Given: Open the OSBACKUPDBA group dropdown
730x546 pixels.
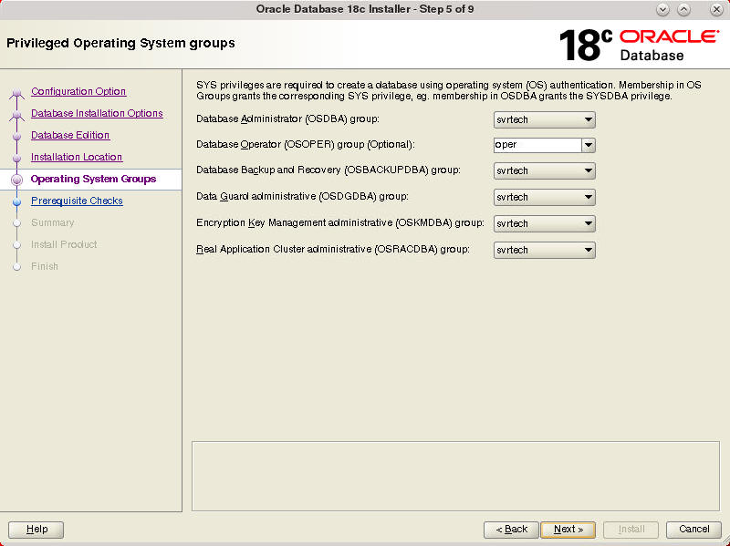Looking at the screenshot, I should pyautogui.click(x=544, y=170).
